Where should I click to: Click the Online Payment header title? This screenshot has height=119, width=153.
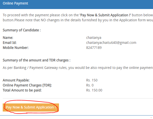click(x=15, y=4)
